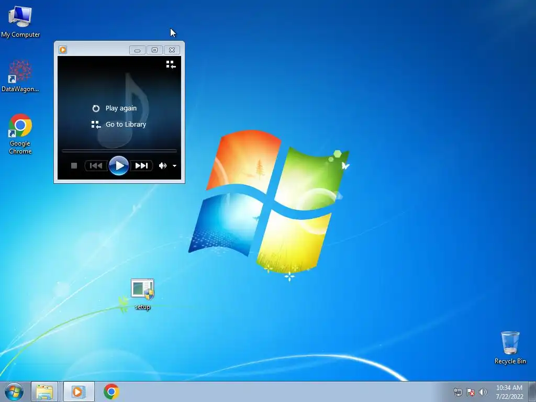
Task: Select the My Computer desktop icon
Action: click(20, 21)
